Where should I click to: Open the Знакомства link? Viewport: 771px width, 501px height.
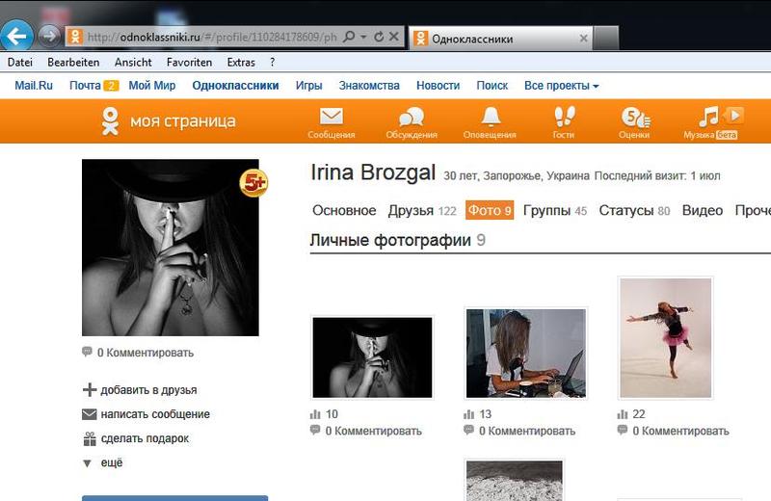coord(369,86)
